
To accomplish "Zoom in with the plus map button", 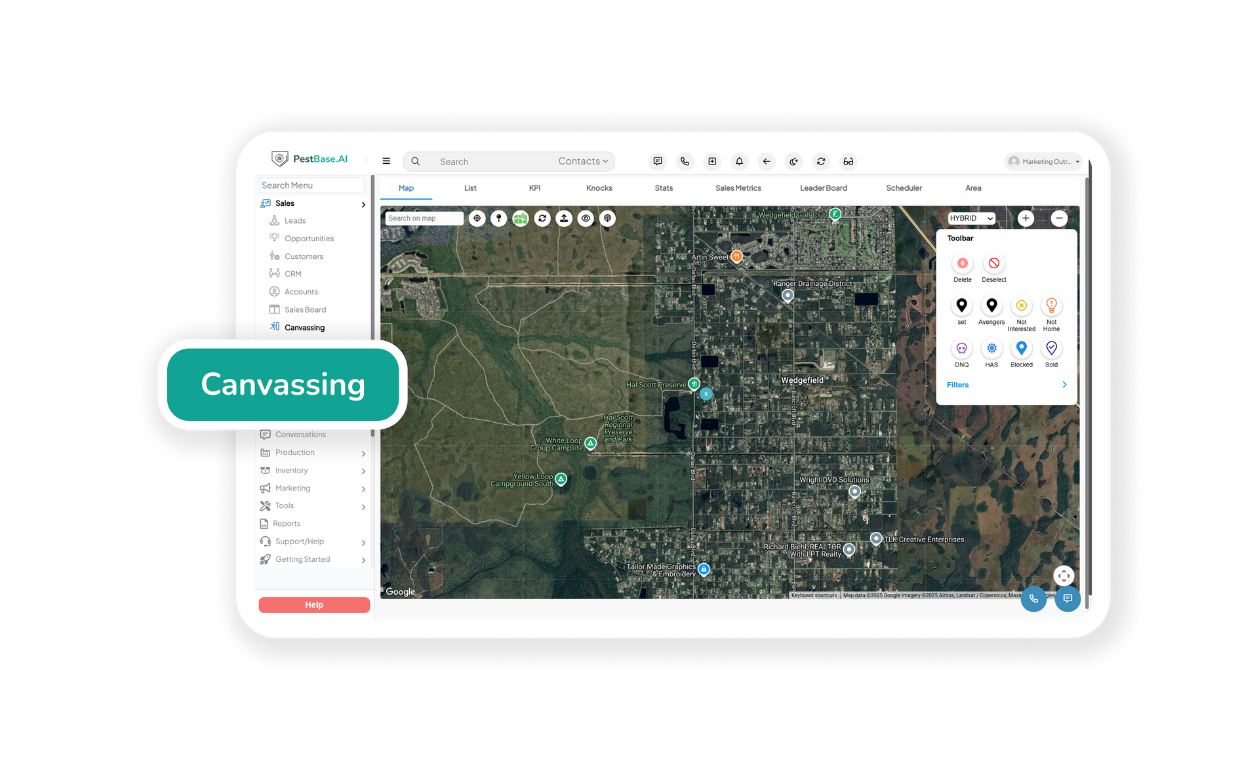I will click(x=1026, y=218).
